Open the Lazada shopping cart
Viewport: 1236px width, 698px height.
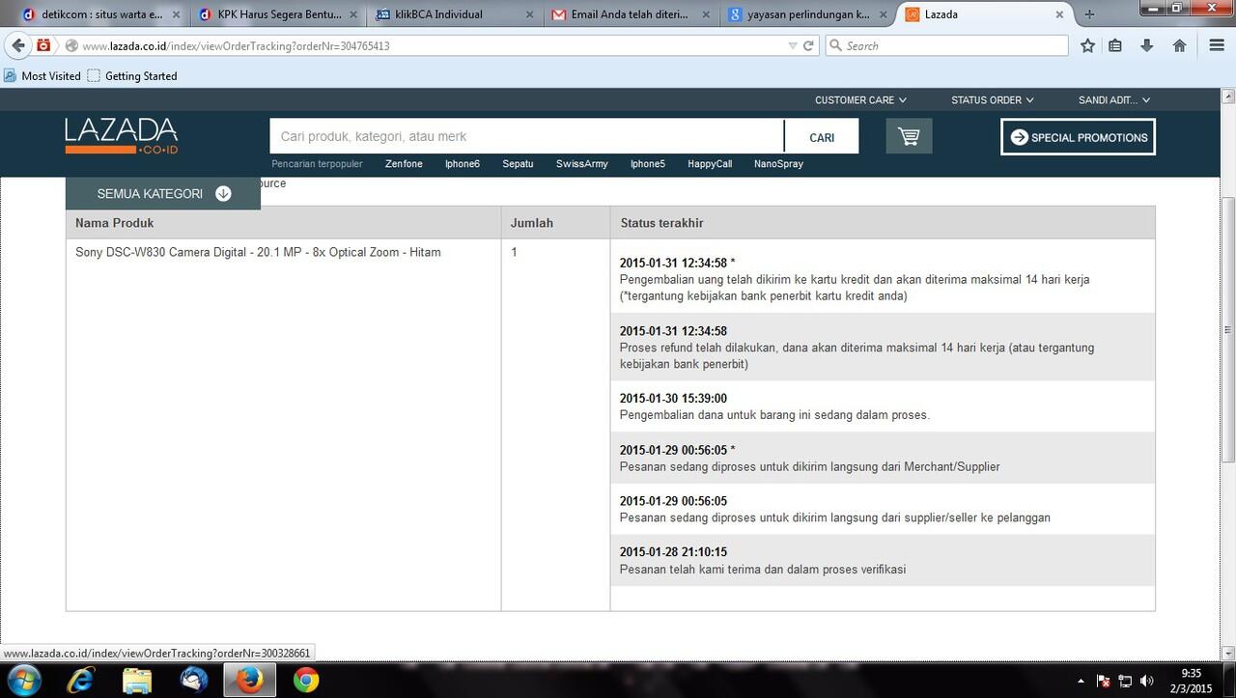[909, 136]
